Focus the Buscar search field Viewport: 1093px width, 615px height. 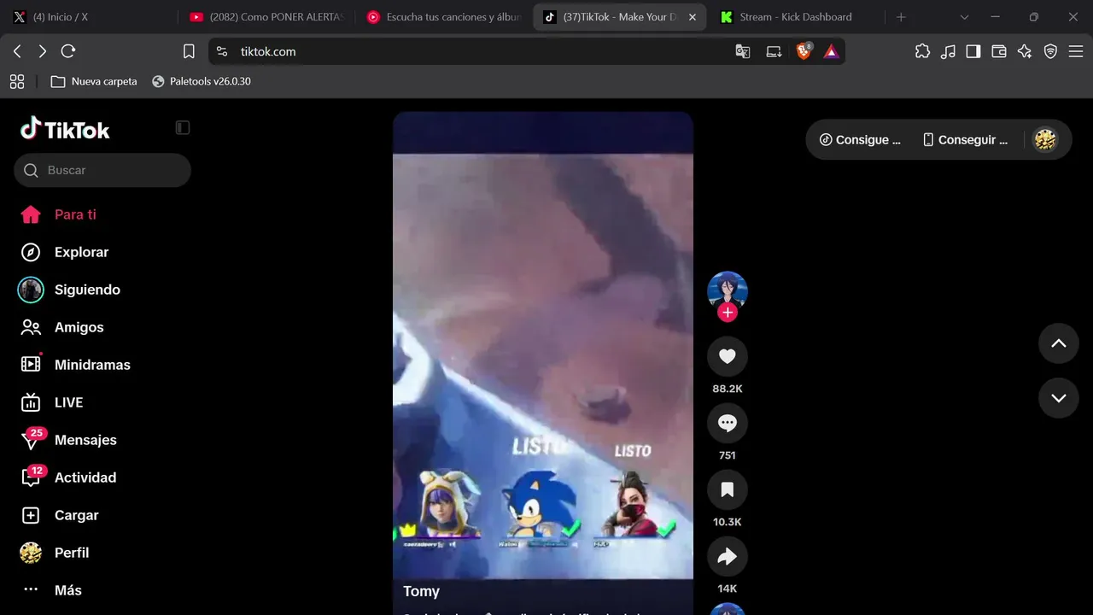102,170
